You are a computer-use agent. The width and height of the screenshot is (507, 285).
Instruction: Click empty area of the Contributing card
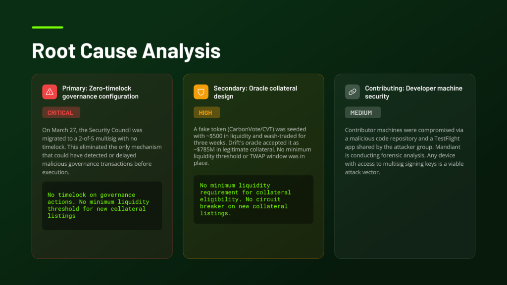pyautogui.click(x=405, y=218)
